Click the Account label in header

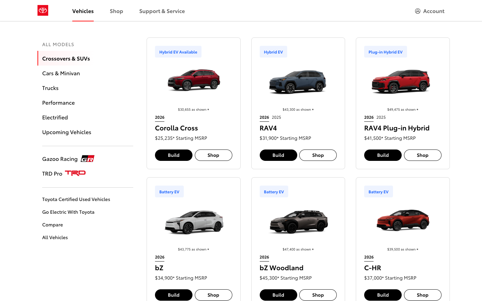pos(434,11)
